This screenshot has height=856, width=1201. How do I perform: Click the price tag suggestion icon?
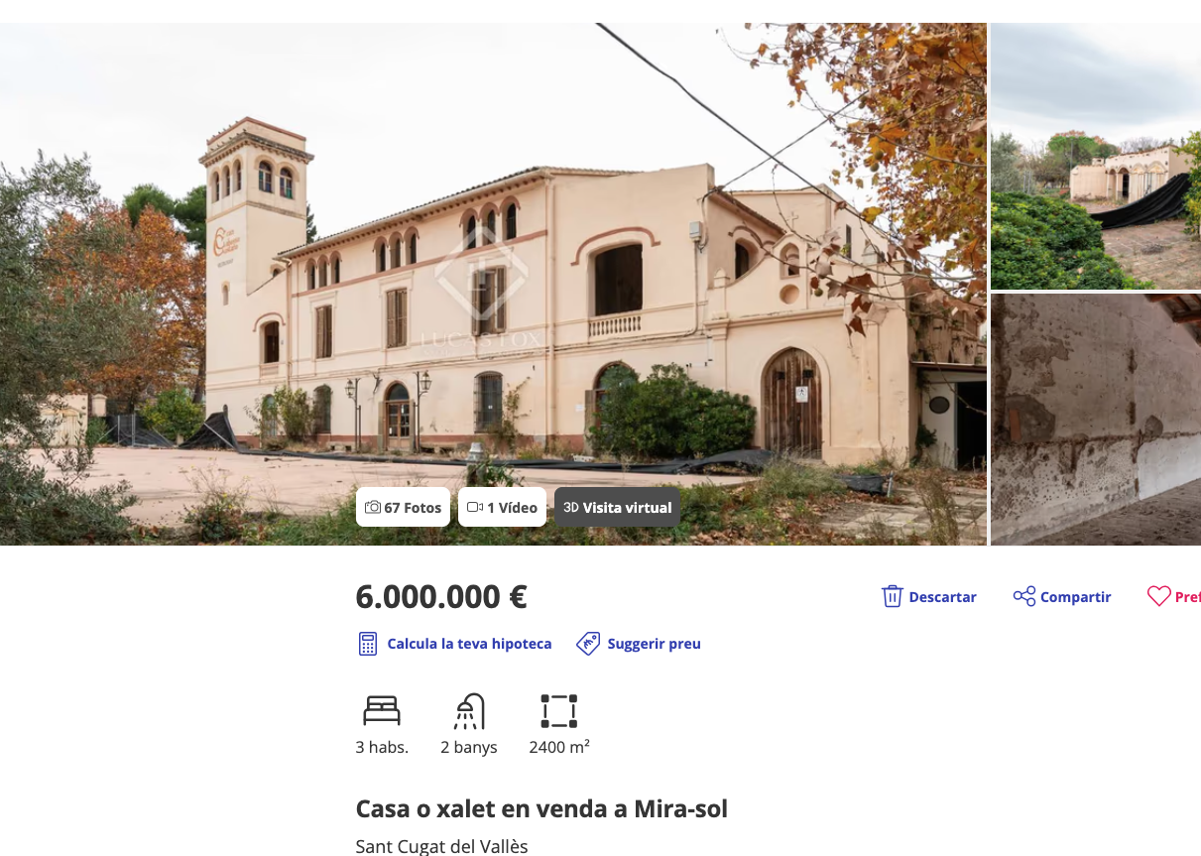coord(588,644)
